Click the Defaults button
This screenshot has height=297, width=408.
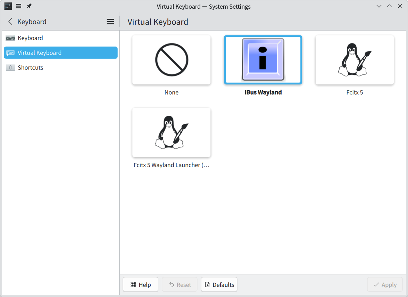coord(219,284)
